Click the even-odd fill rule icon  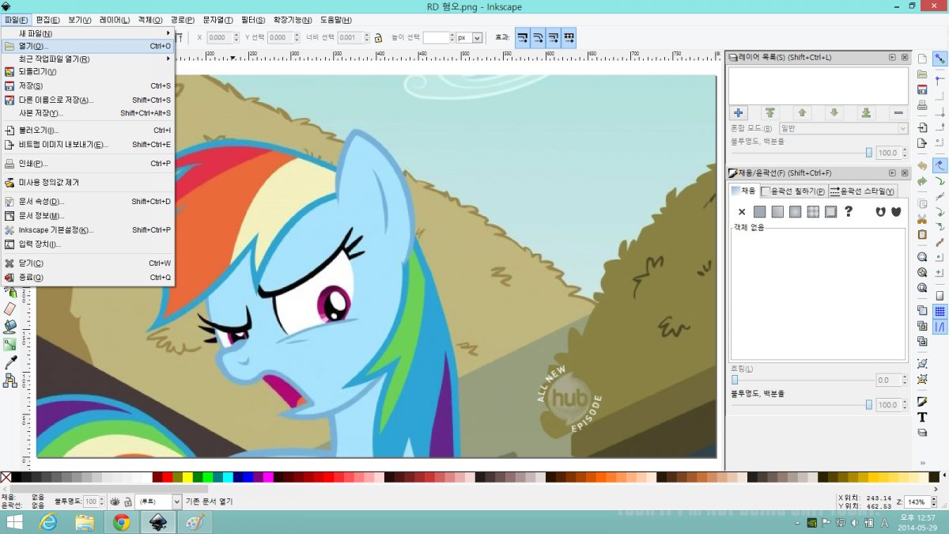click(x=881, y=212)
